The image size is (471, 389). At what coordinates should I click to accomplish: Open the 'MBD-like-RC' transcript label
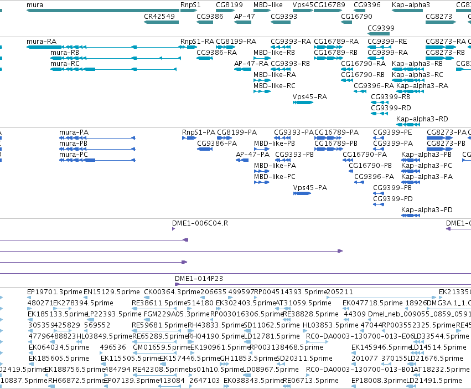pyautogui.click(x=275, y=86)
